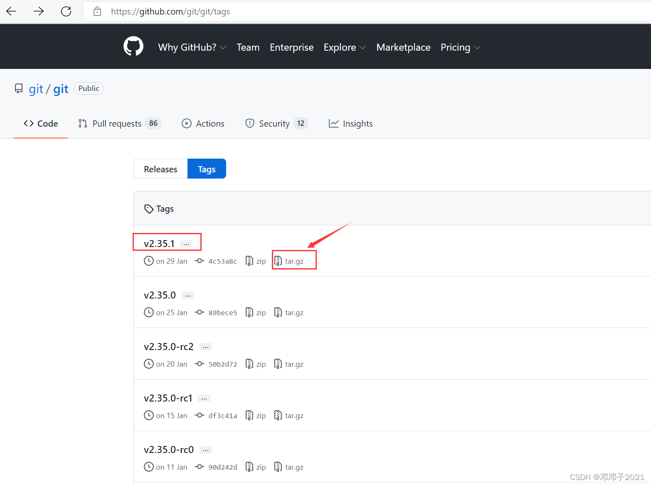This screenshot has height=485, width=651.
Task: Switch to the Releases view
Action: point(160,169)
